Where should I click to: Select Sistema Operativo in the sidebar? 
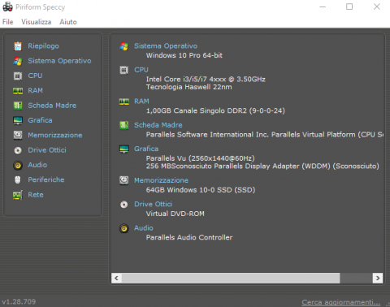coord(59,61)
